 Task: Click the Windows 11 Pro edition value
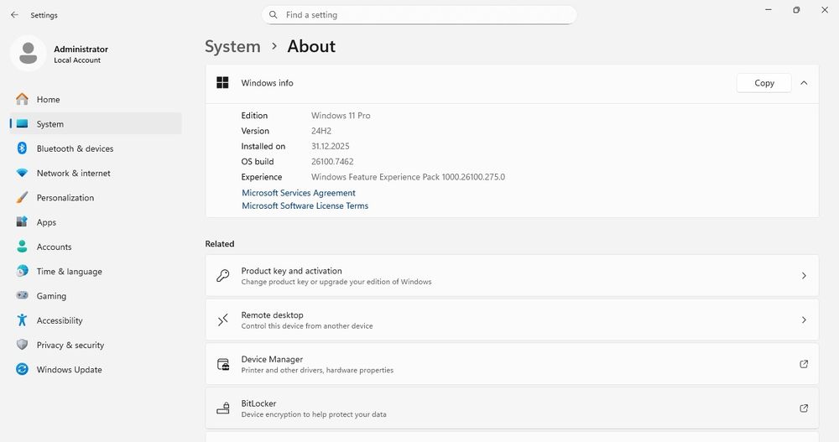pyautogui.click(x=341, y=116)
